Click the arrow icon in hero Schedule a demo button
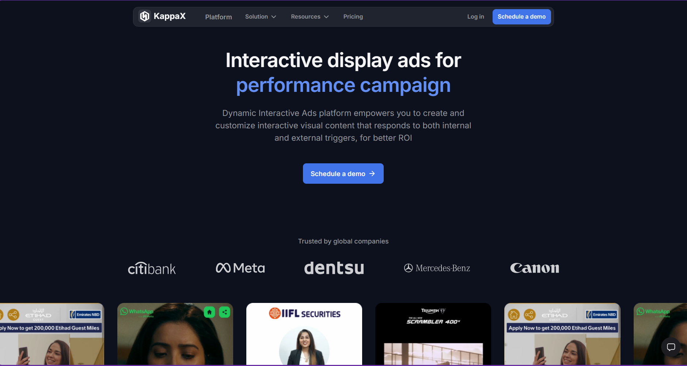 [x=372, y=174]
